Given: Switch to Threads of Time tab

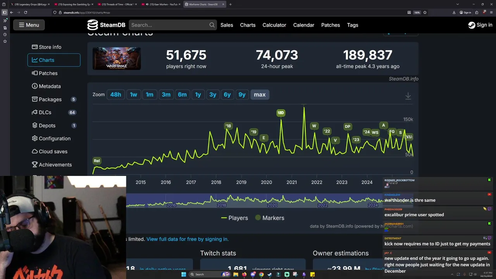Looking at the screenshot, I should (x=117, y=4).
